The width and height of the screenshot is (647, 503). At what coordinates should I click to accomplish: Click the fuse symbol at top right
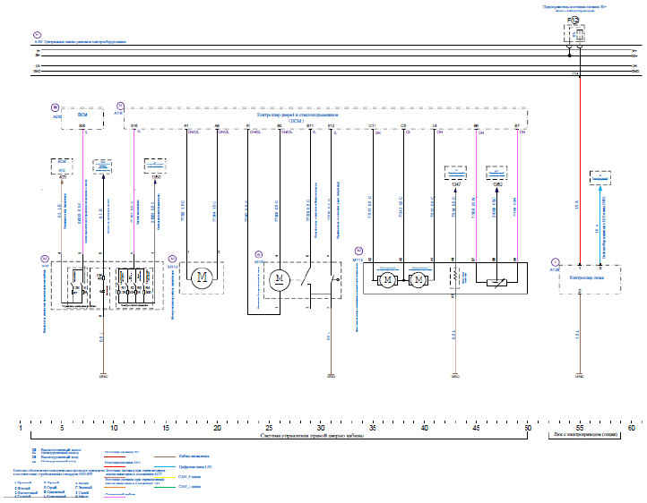pyautogui.click(x=580, y=34)
